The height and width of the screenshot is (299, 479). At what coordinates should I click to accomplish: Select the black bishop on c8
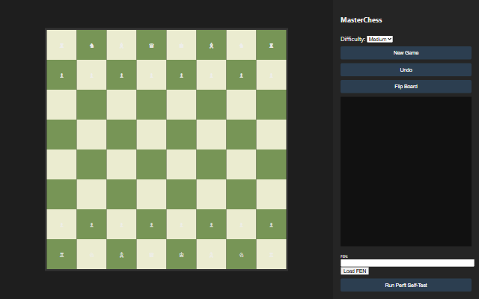tap(121, 45)
